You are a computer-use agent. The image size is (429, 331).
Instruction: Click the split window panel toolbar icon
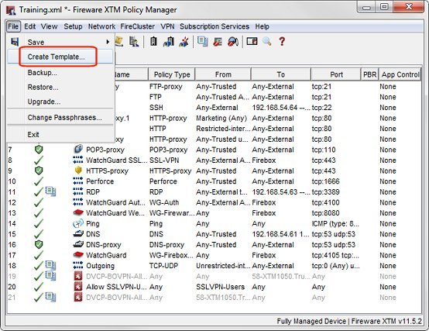point(252,41)
